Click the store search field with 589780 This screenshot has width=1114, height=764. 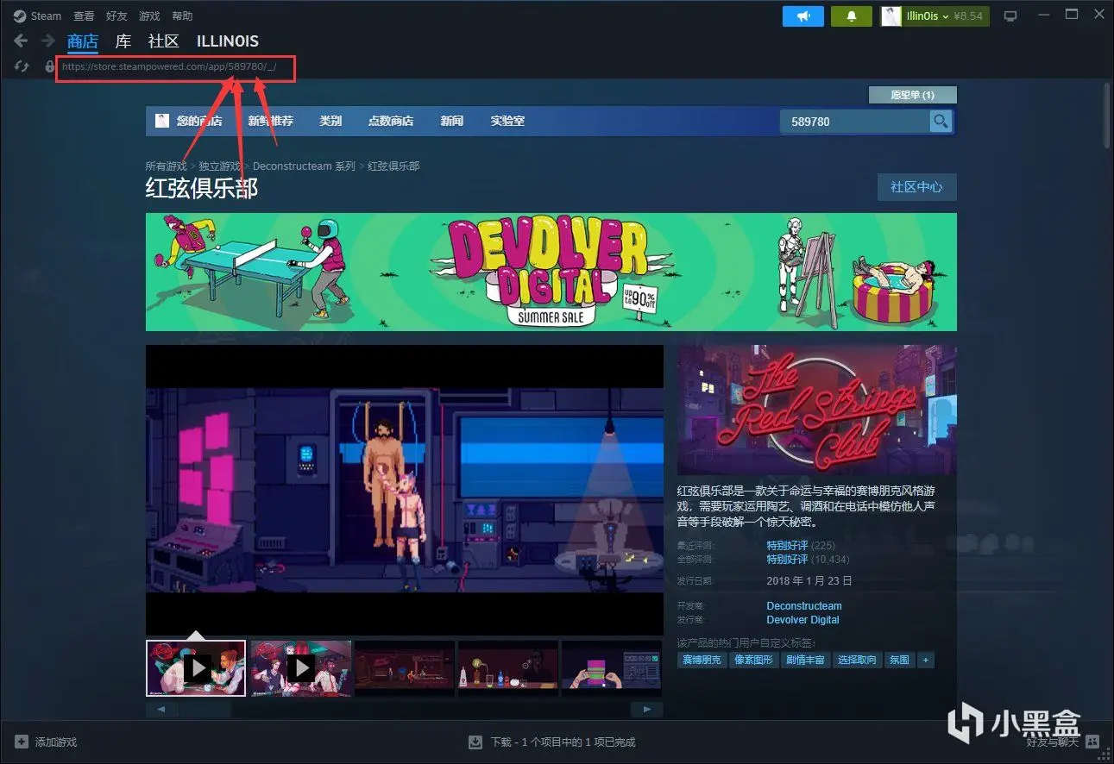[854, 122]
